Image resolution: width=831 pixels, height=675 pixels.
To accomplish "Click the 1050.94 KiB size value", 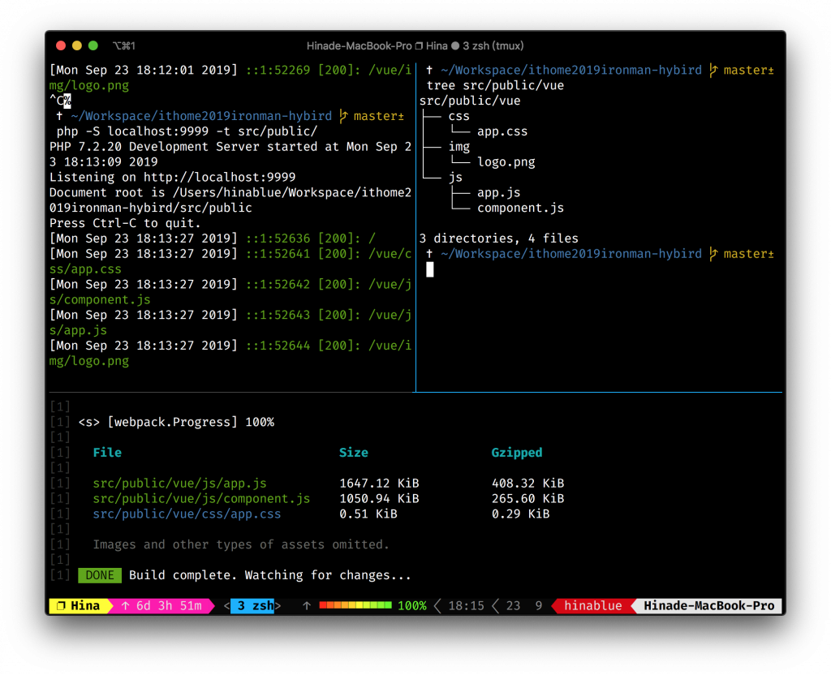I will pos(379,499).
